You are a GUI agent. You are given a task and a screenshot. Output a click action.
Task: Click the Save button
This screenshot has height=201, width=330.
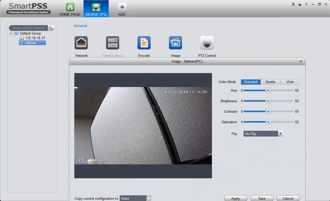262,198
